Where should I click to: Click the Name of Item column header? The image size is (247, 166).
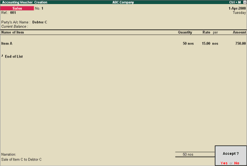(x=13, y=32)
